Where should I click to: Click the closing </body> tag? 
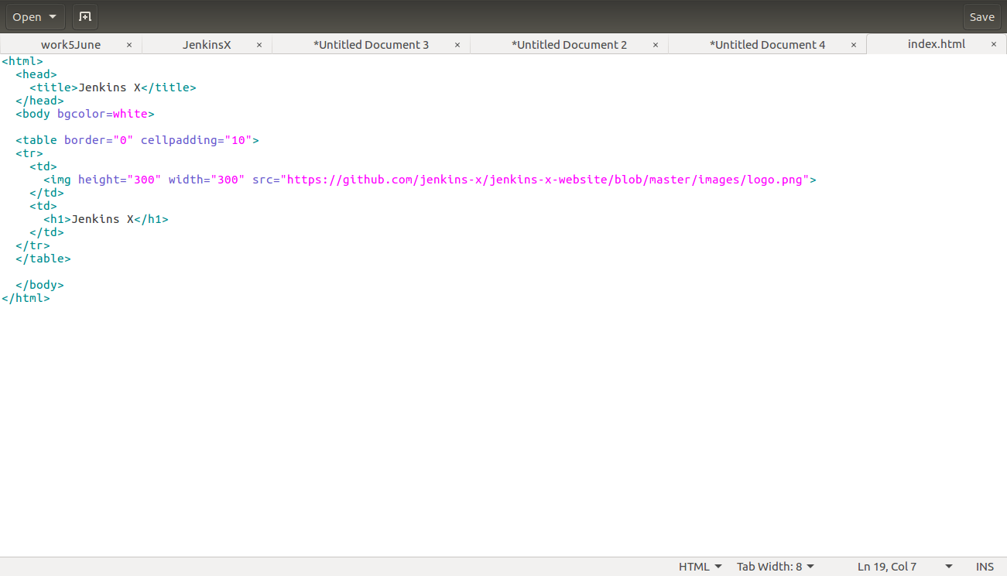click(x=39, y=285)
